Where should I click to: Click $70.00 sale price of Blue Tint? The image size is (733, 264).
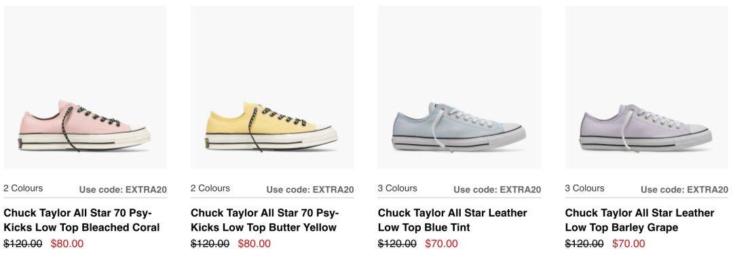click(x=442, y=244)
